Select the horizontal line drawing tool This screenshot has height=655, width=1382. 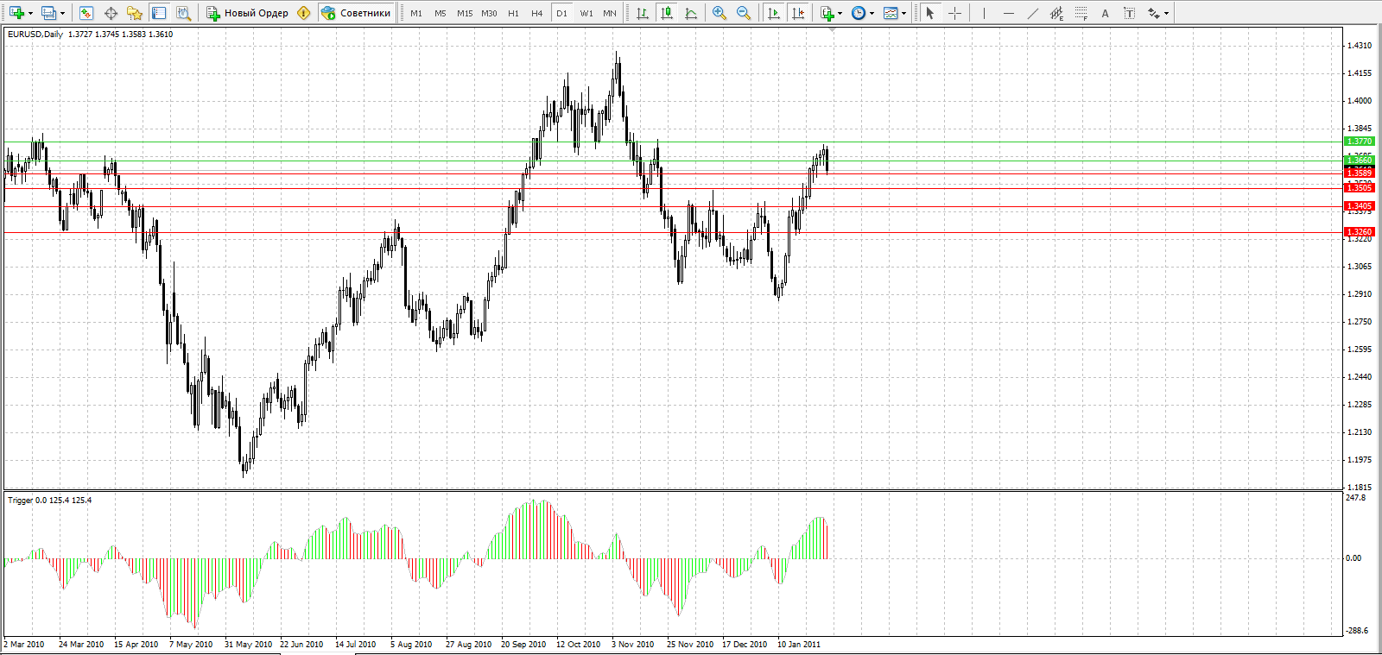pyautogui.click(x=1008, y=13)
